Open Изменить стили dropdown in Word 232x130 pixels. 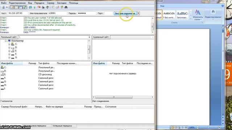point(198,15)
